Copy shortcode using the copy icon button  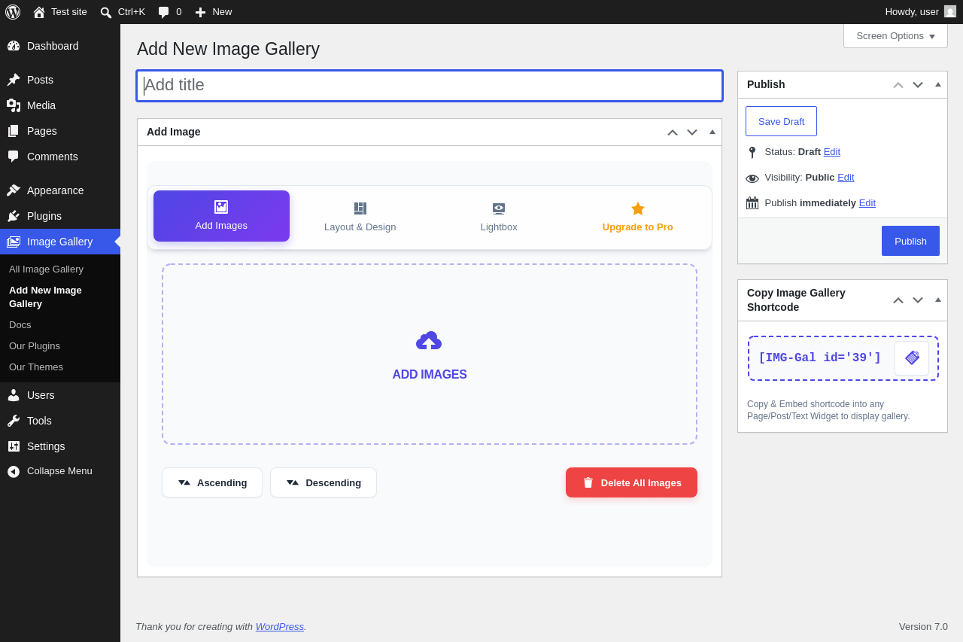click(x=912, y=358)
